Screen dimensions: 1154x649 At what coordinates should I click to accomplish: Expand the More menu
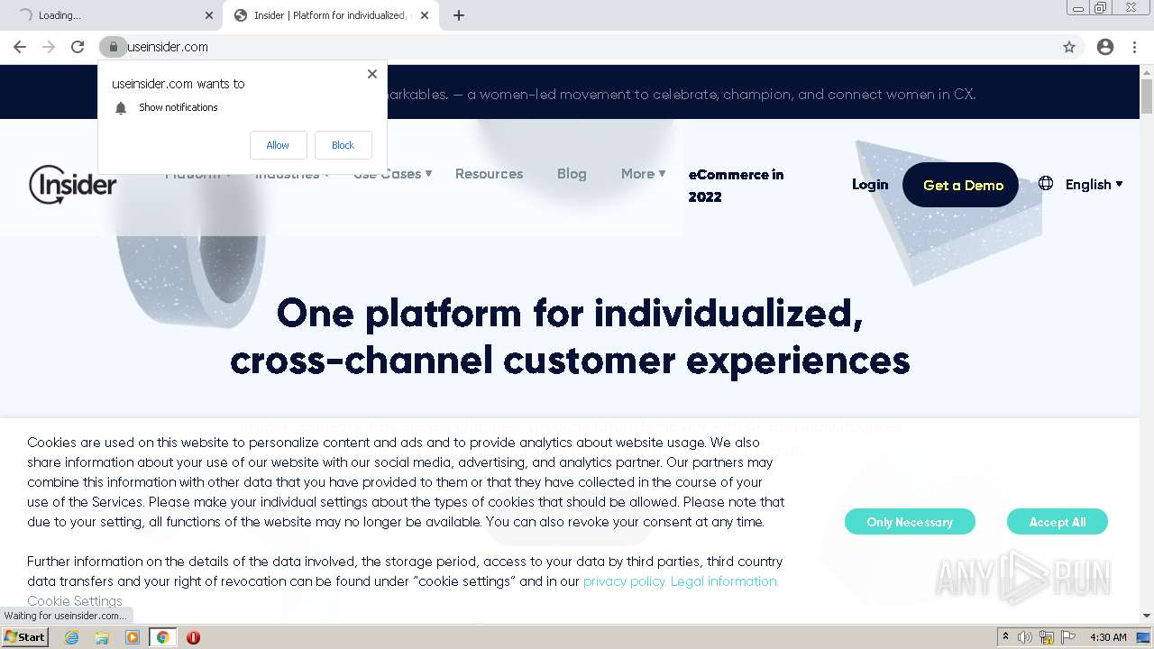(x=643, y=174)
